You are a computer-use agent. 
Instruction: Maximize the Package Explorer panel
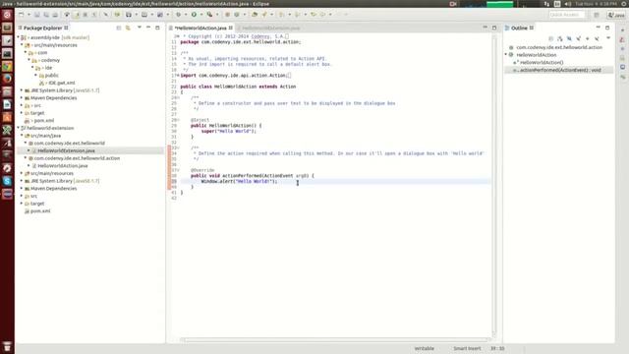click(x=157, y=28)
